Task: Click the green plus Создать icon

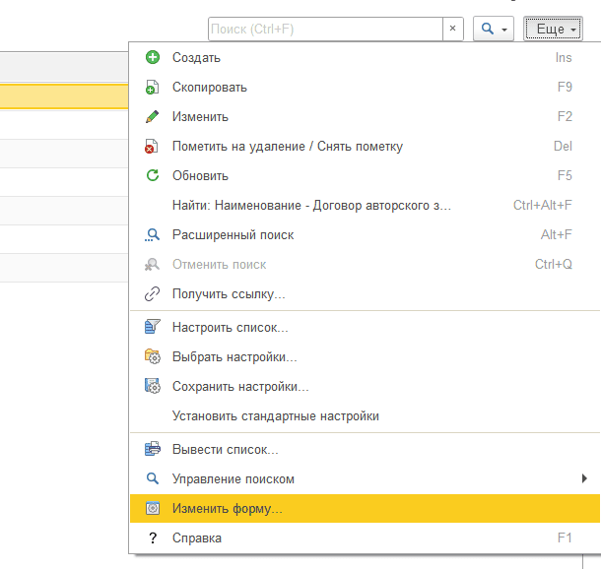Action: (x=152, y=58)
